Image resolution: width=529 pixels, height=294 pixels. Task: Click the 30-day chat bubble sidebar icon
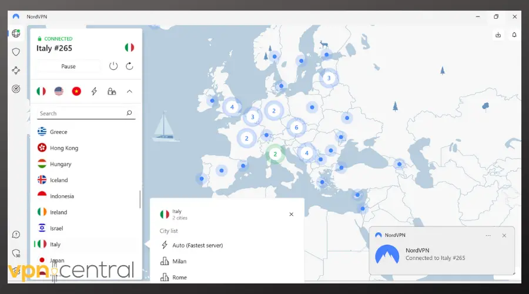click(x=16, y=253)
